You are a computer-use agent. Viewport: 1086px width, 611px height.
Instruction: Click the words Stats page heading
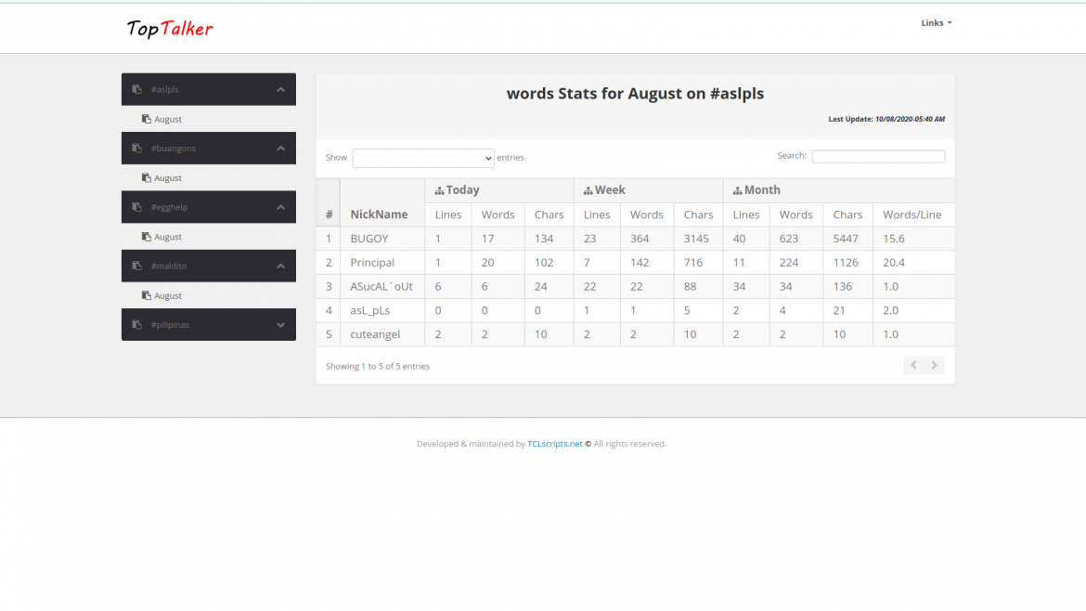pos(635,94)
